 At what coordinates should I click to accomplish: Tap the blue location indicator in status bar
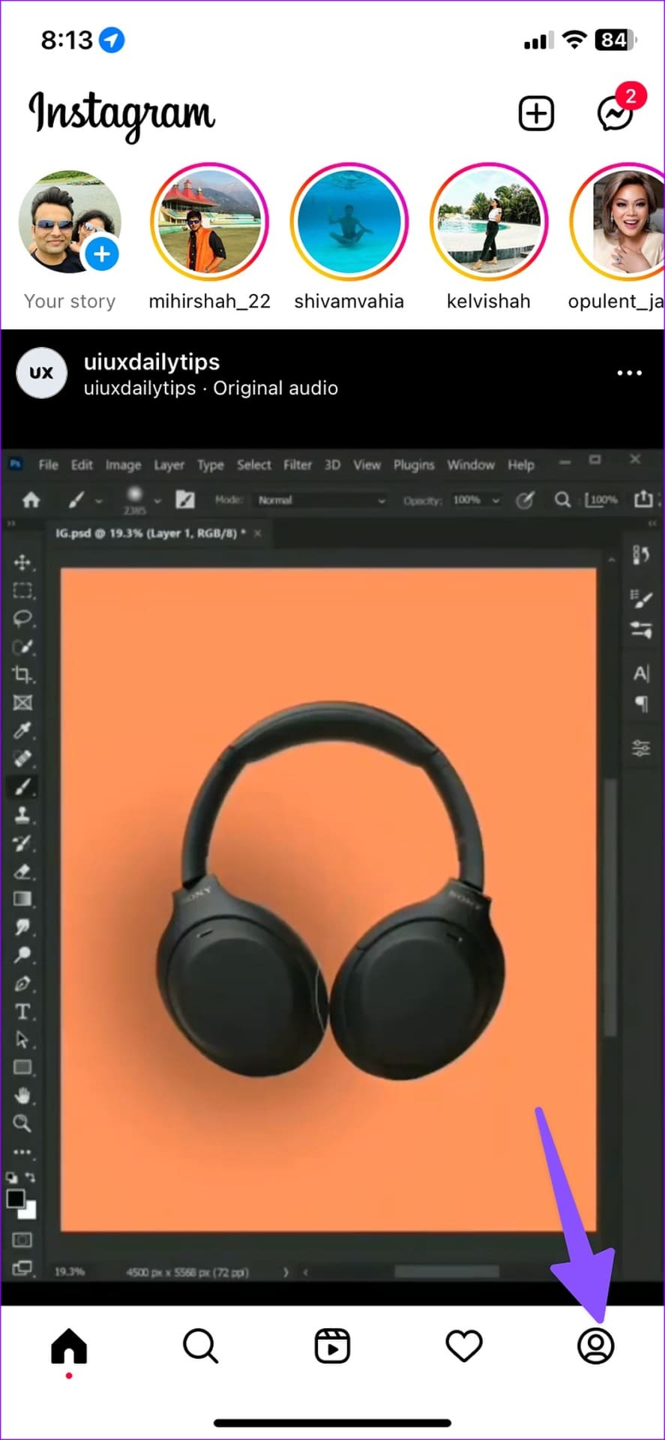[x=112, y=40]
